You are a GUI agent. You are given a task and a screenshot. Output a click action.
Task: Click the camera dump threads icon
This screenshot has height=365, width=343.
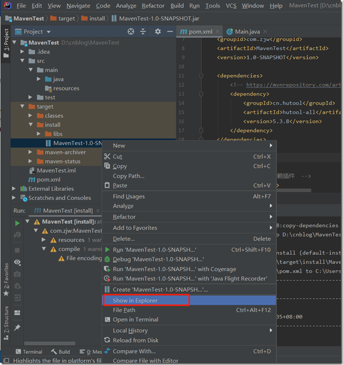point(17,275)
